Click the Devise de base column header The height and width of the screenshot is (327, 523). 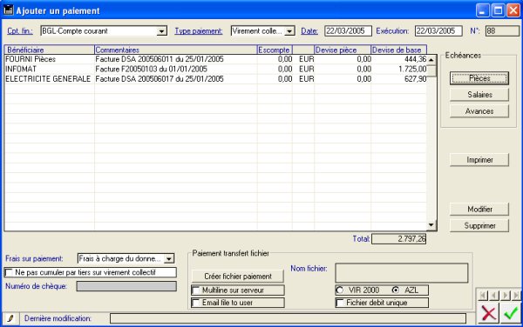(399, 50)
